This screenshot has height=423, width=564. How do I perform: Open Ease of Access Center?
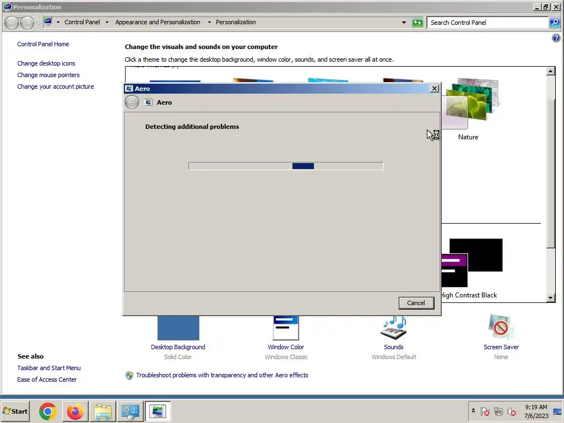47,379
